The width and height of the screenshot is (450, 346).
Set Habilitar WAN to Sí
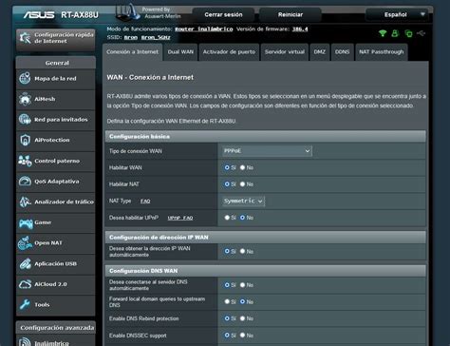[227, 167]
